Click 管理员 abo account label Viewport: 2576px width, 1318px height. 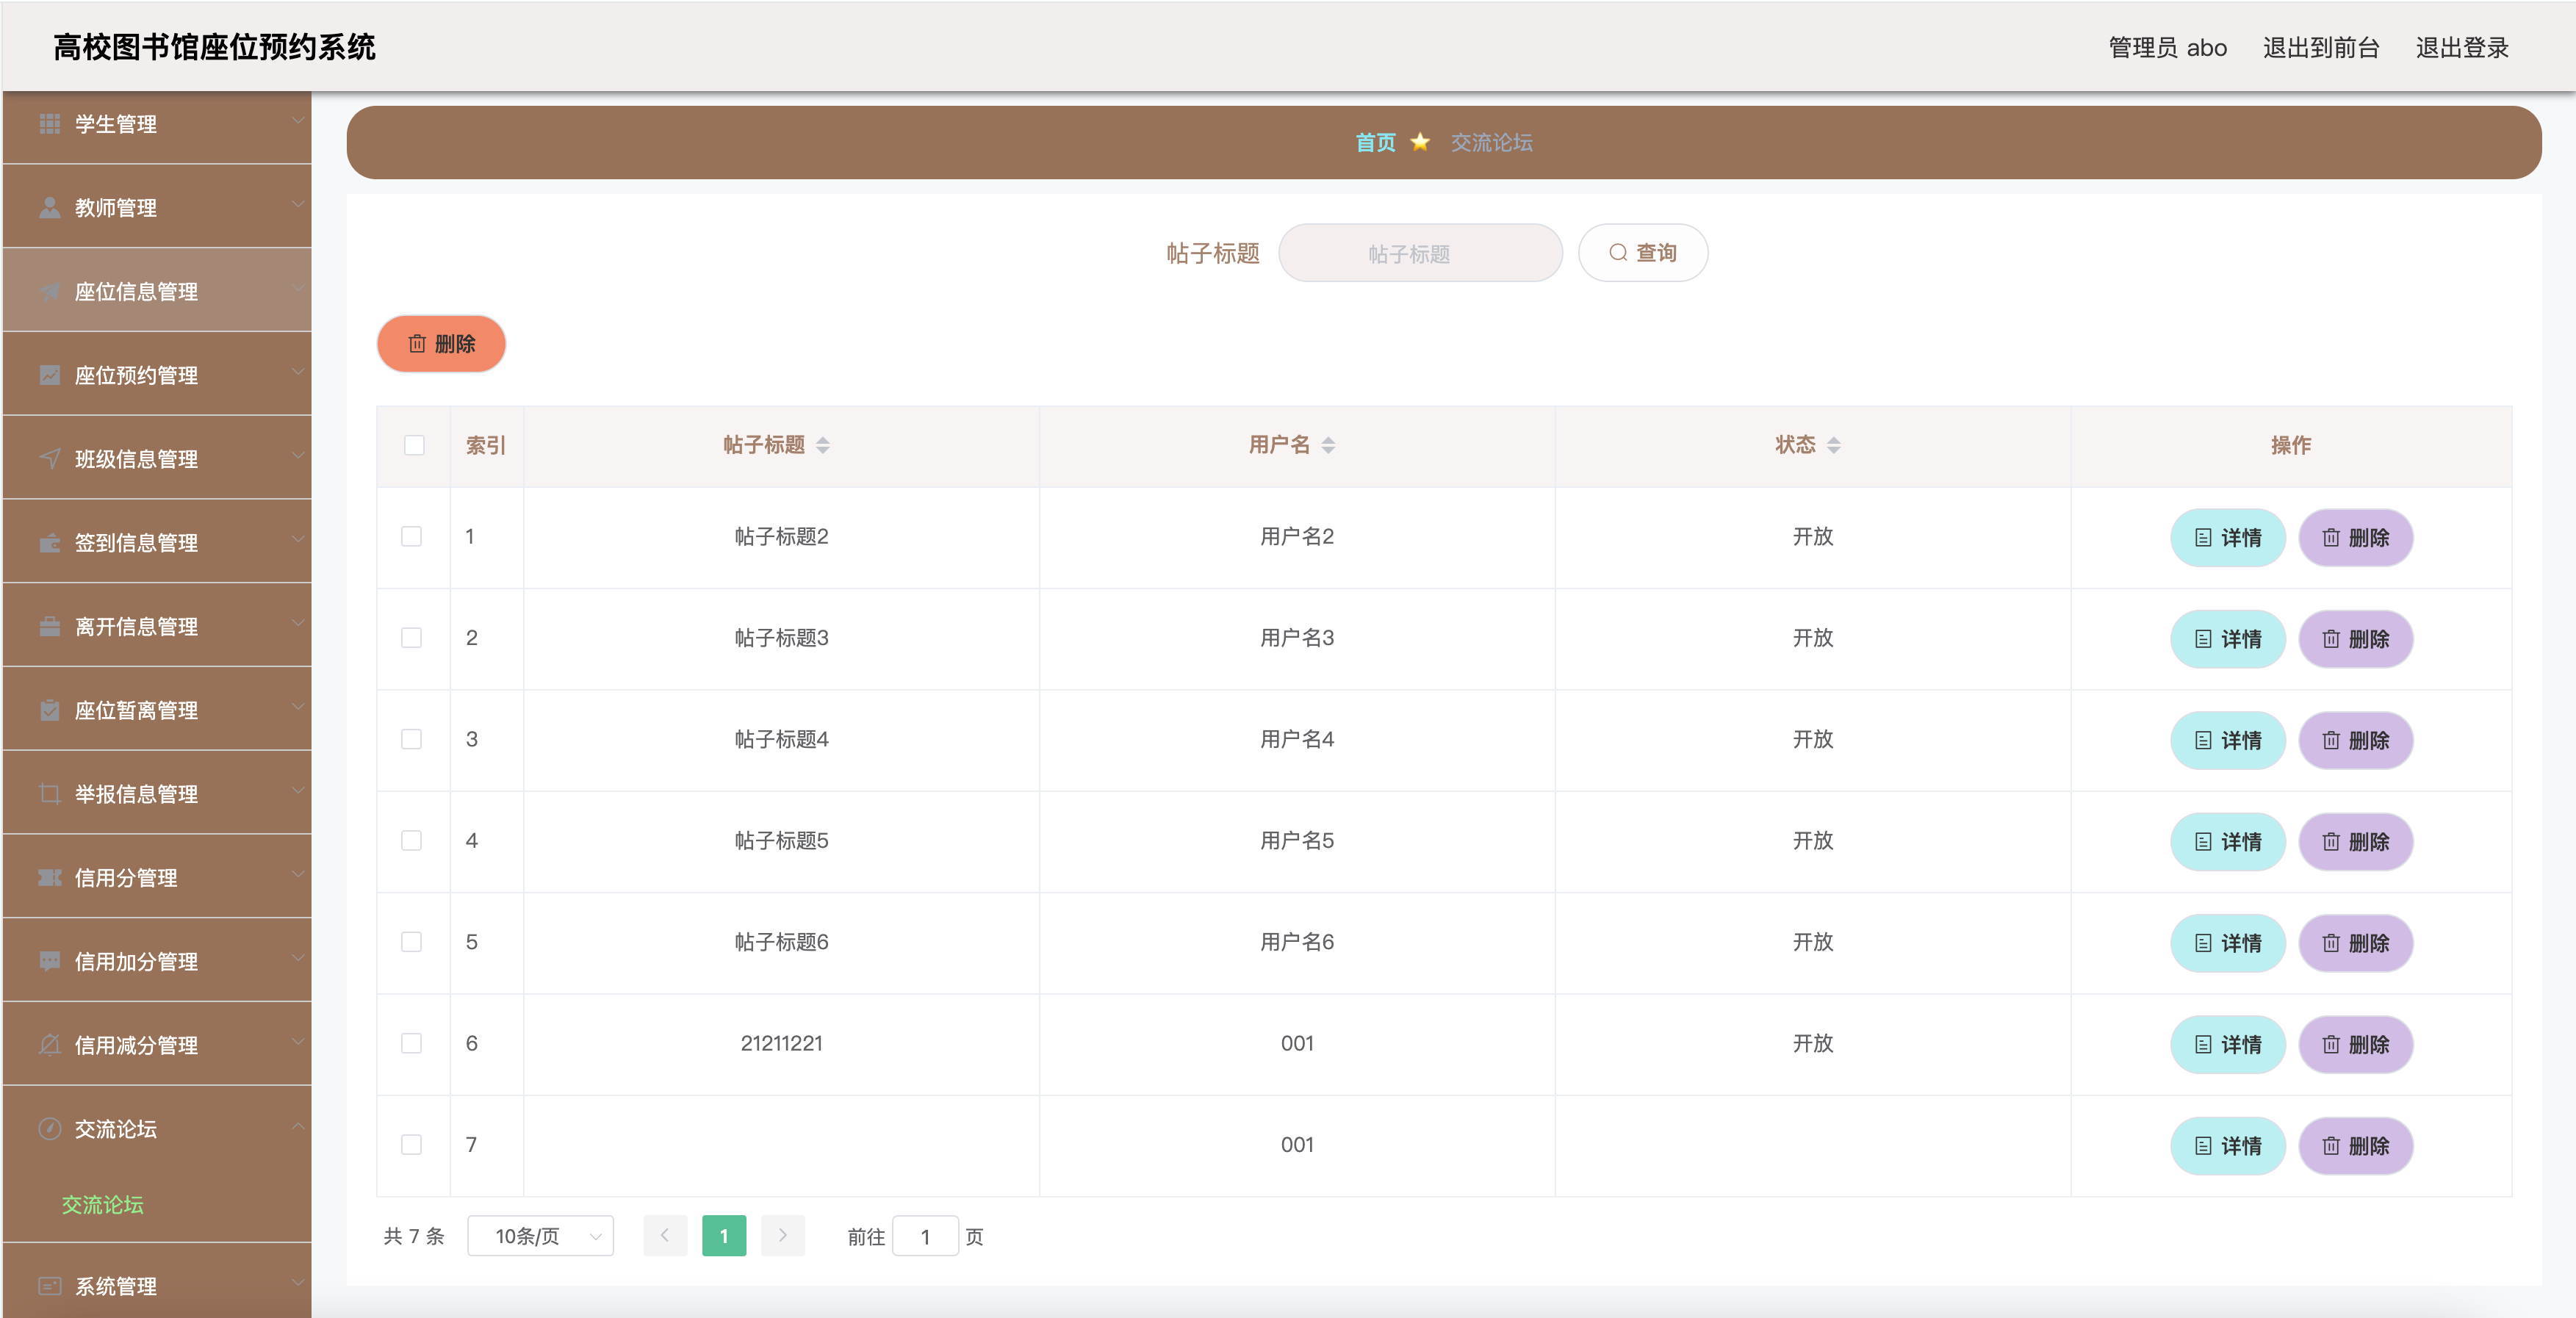coord(2167,48)
